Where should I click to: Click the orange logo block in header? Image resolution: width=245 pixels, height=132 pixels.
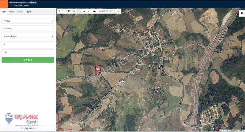pos(4,4)
